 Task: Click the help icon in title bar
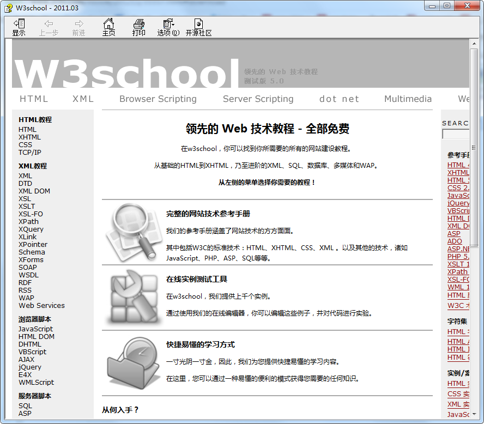(8, 8)
